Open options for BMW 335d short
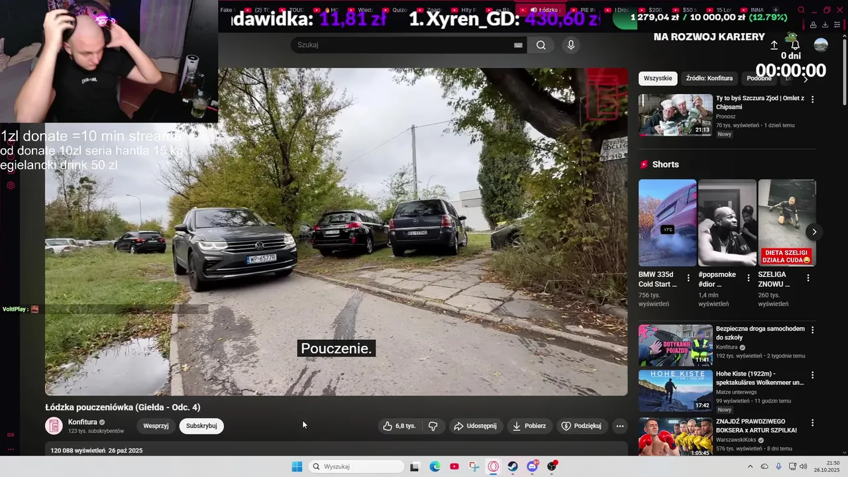Screen dimensions: 848x477 [x=688, y=278]
